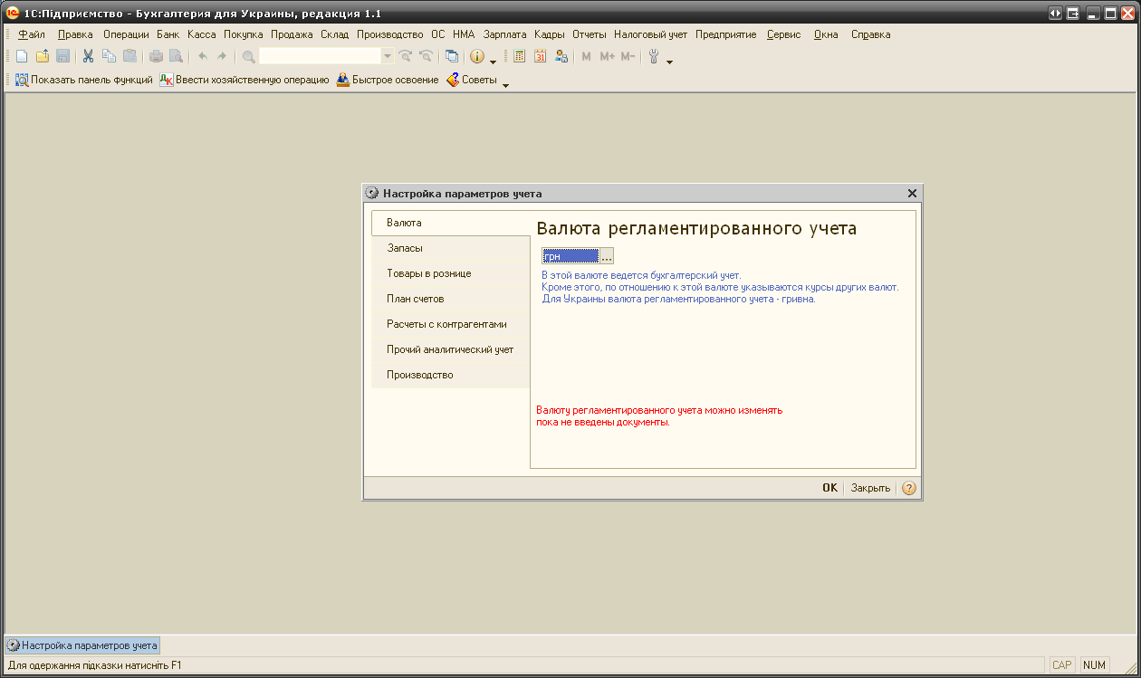Click the Find next icon
This screenshot has width=1141, height=678.
coord(406,56)
